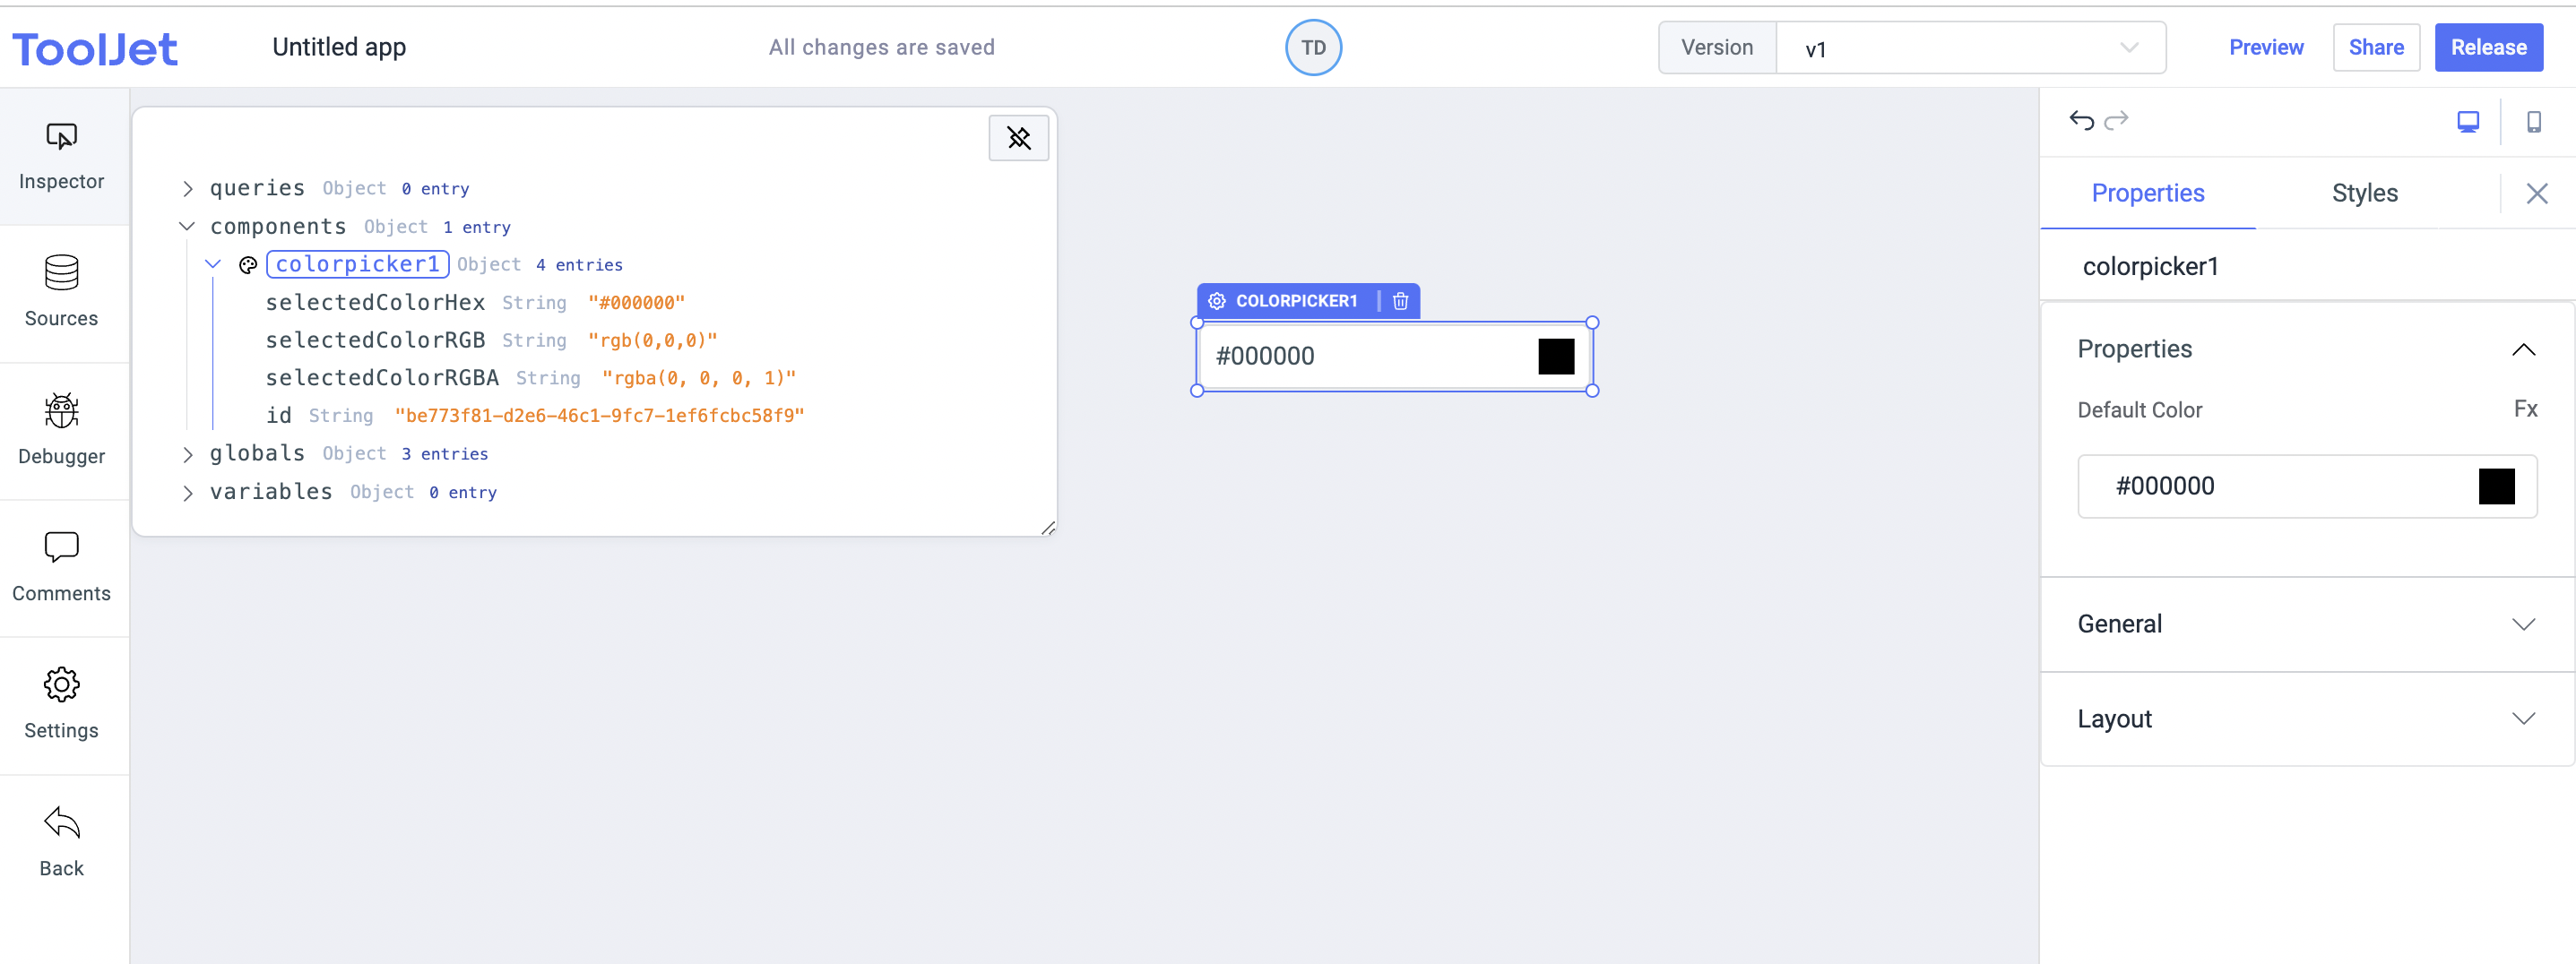Viewport: 2576px width, 964px height.
Task: Open the black swatch in Default Color
Action: click(x=2496, y=487)
